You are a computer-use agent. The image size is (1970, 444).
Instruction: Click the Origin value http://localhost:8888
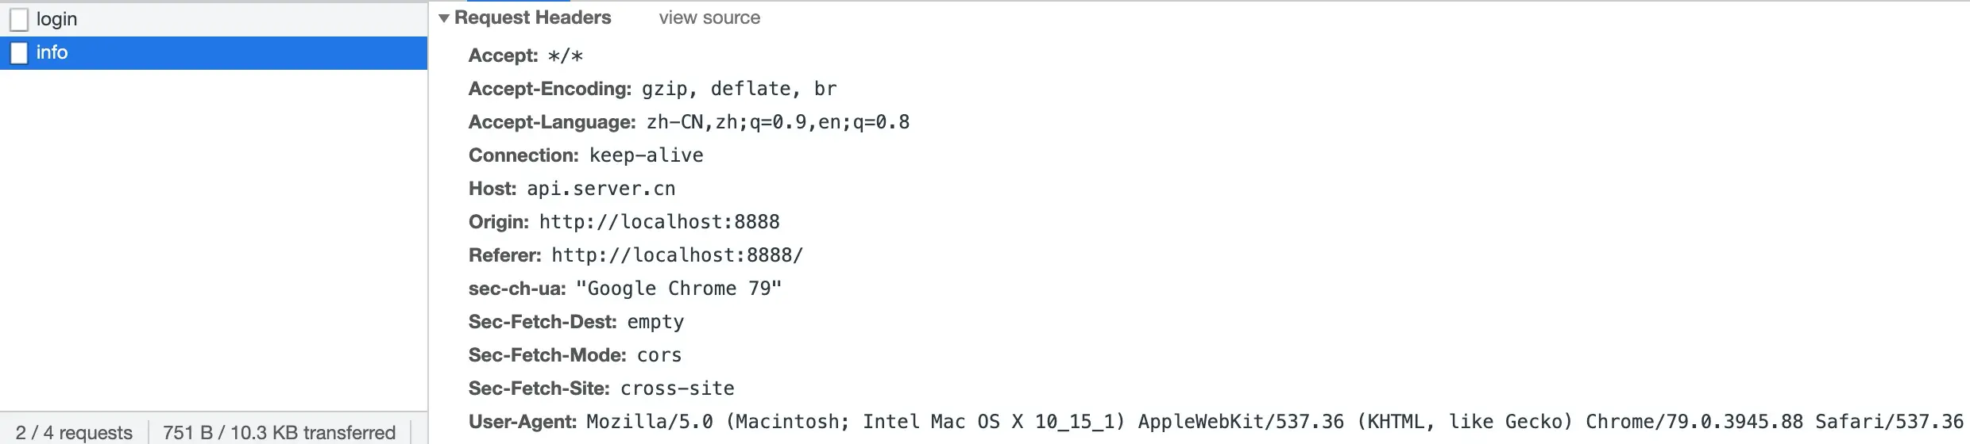point(659,222)
